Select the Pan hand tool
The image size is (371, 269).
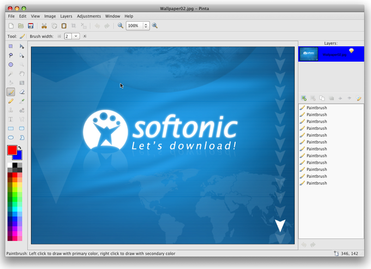[x=22, y=74]
